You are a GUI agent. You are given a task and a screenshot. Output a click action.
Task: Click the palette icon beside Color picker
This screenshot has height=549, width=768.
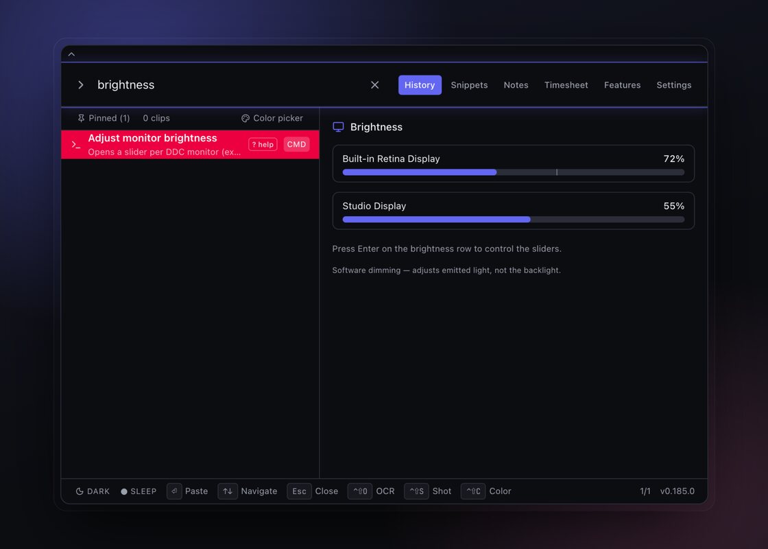[x=245, y=118]
